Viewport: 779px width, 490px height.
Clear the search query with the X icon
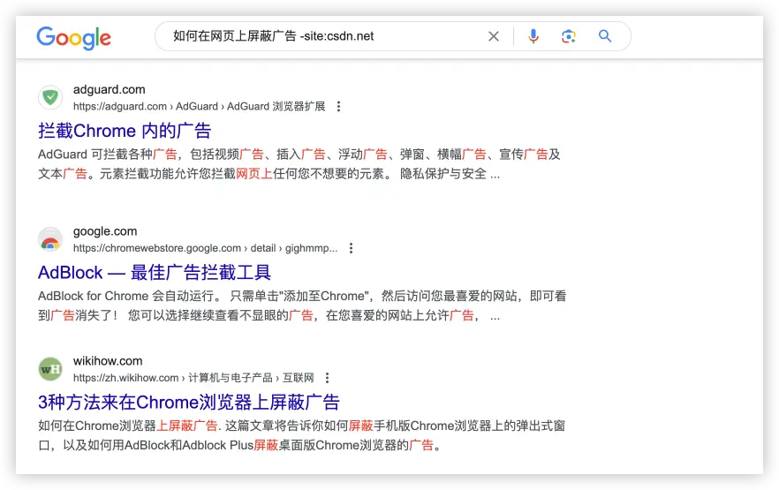(x=494, y=36)
